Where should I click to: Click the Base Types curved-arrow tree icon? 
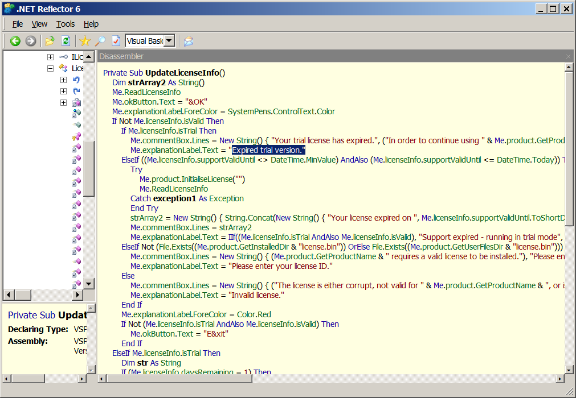(76, 80)
